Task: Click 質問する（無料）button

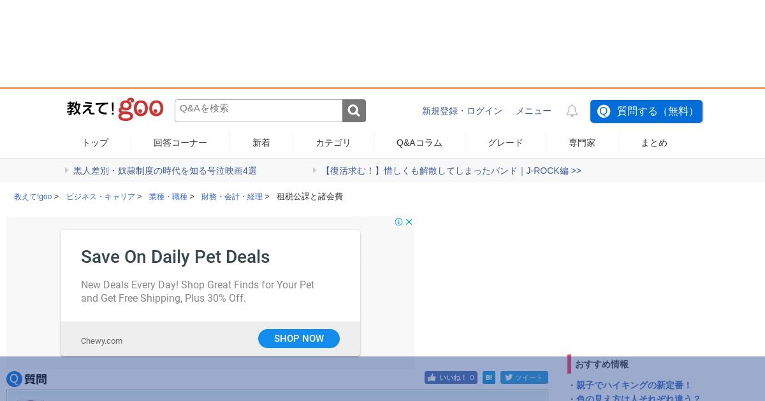Action: 646,111
